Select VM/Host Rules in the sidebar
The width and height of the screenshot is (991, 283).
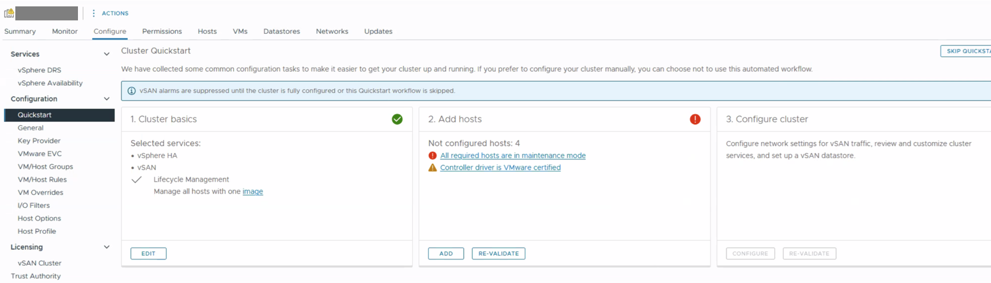pos(42,180)
